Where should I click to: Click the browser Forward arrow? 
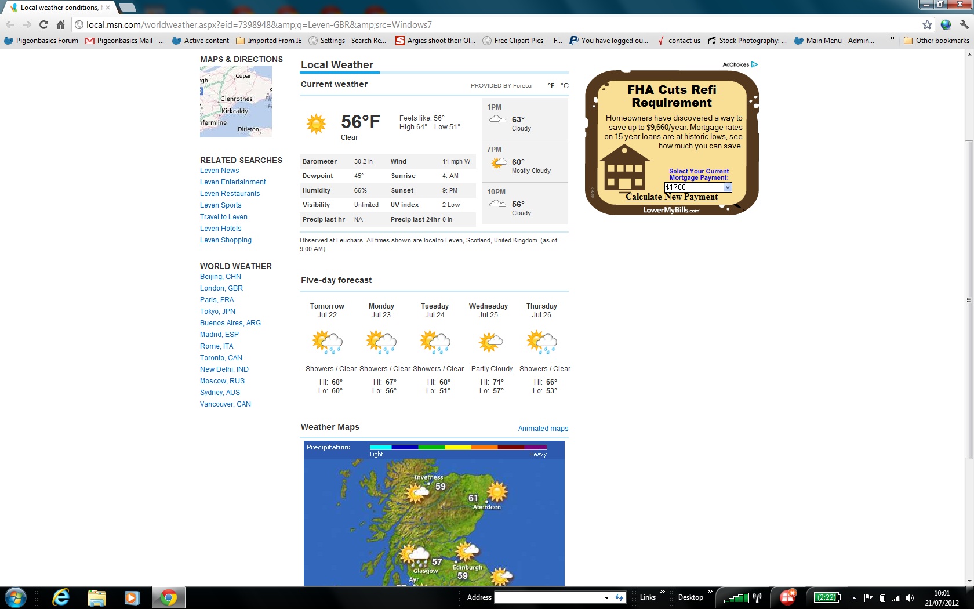27,24
